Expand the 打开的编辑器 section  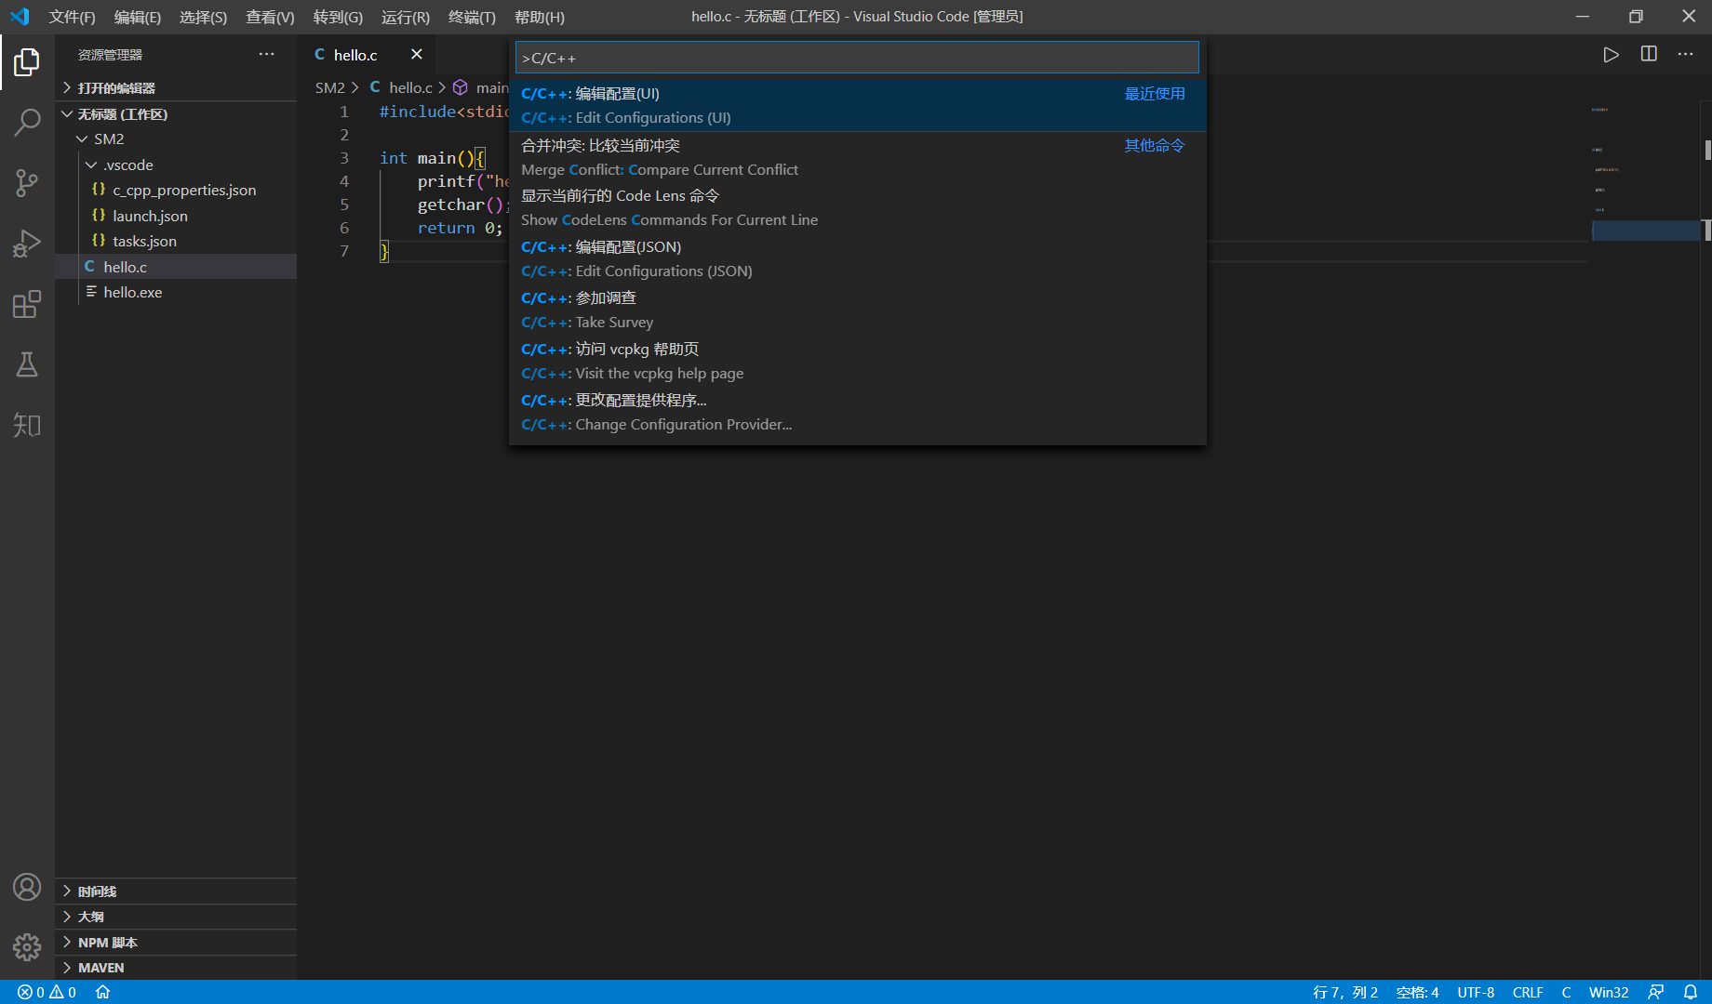(116, 87)
